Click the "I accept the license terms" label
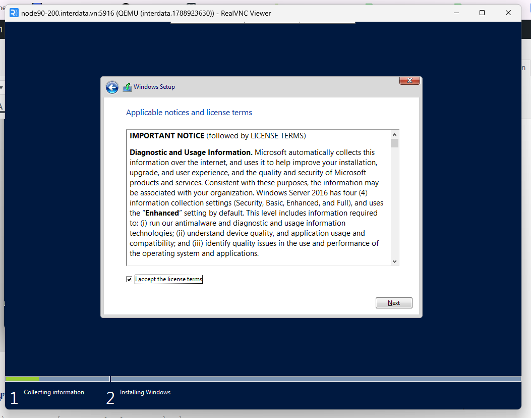Viewport: 531px width, 418px height. pos(168,279)
